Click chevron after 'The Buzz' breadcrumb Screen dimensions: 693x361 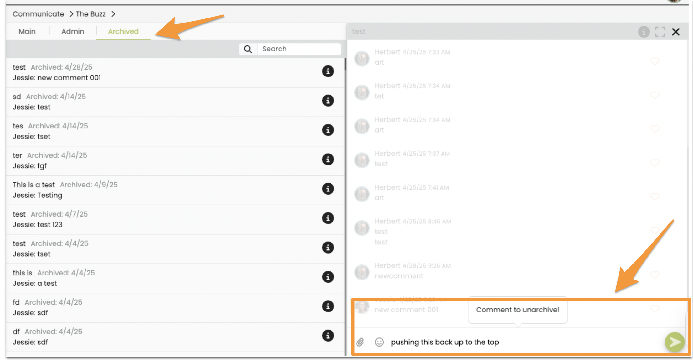point(113,14)
